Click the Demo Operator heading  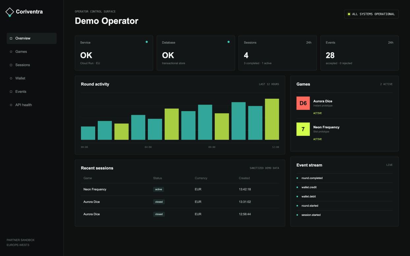point(106,21)
